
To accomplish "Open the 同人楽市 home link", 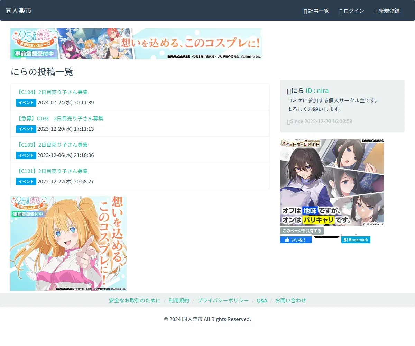I will click(18, 11).
